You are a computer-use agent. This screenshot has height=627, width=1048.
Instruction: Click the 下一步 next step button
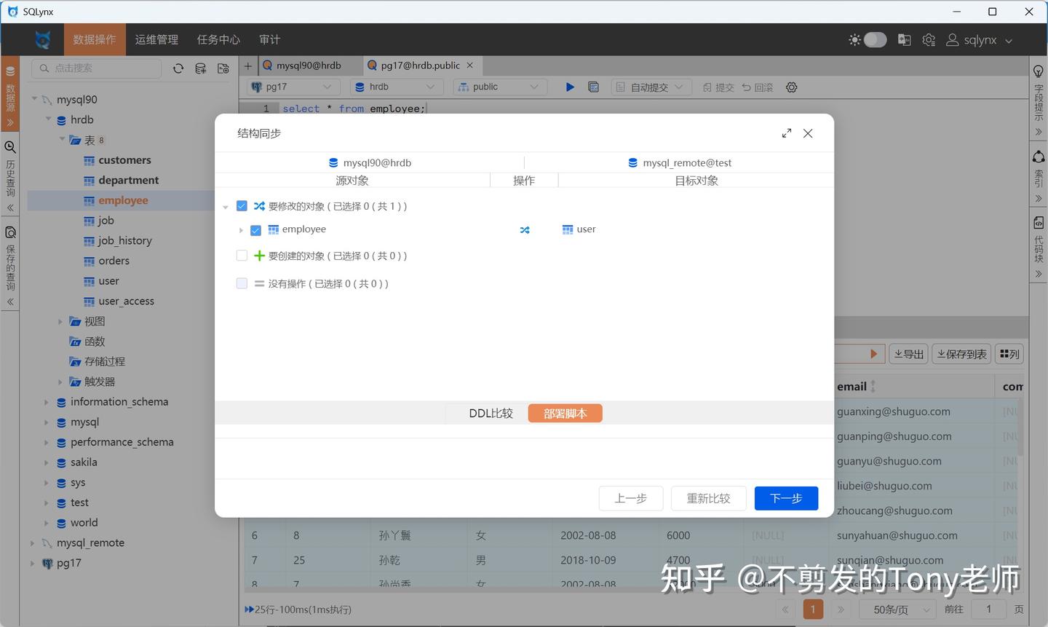click(x=786, y=498)
